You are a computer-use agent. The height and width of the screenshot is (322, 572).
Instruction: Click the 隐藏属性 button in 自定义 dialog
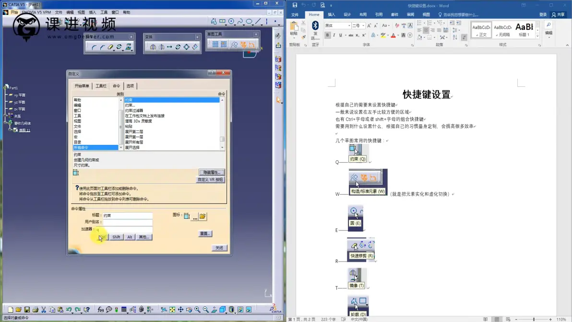point(212,172)
